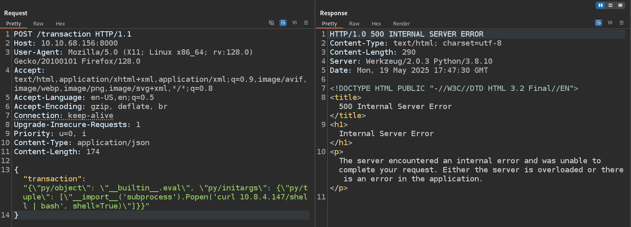Toggle hidden-items eye icon in Request panel

tap(272, 23)
